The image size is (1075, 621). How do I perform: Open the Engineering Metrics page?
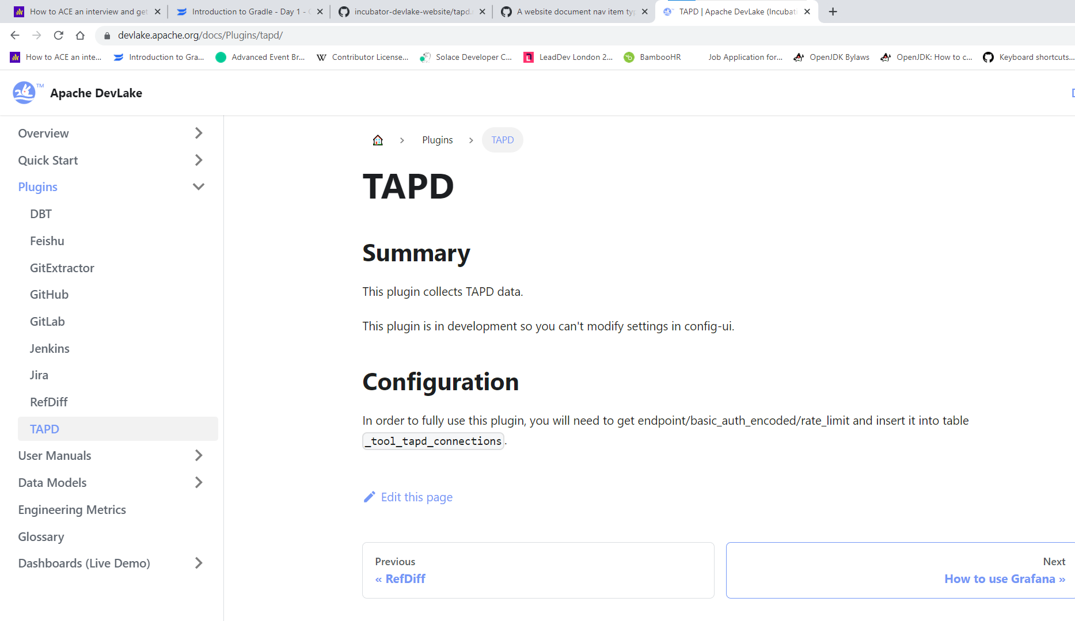[72, 509]
